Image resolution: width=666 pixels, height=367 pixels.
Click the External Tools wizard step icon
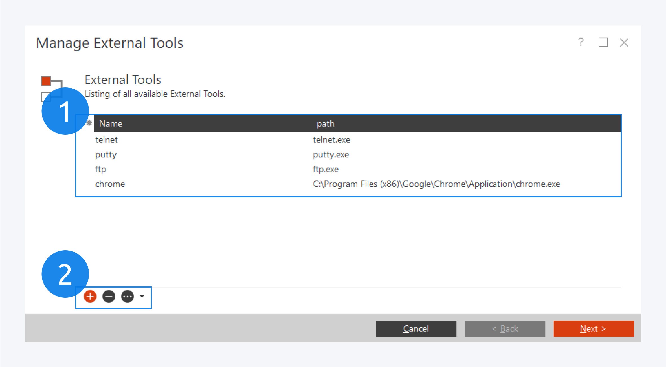click(x=46, y=81)
